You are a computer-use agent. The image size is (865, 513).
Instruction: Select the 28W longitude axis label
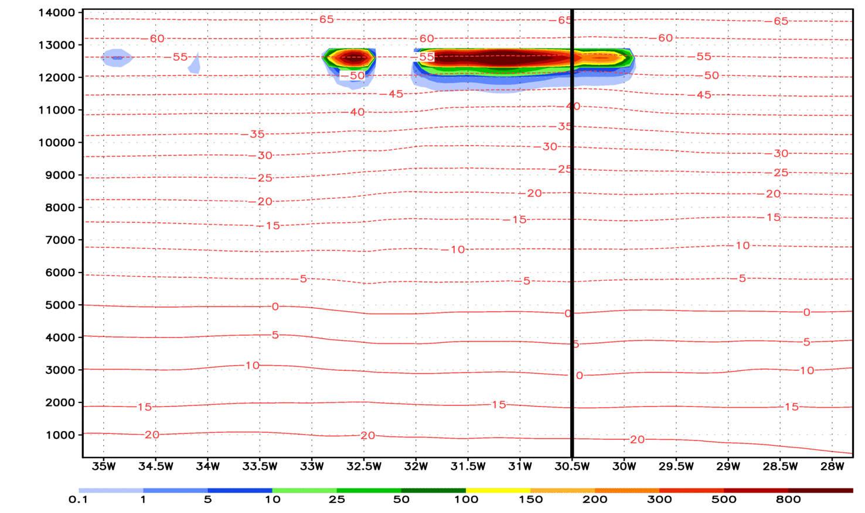[832, 466]
